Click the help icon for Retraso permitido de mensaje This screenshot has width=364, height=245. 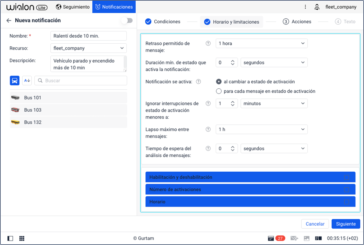pyautogui.click(x=208, y=43)
